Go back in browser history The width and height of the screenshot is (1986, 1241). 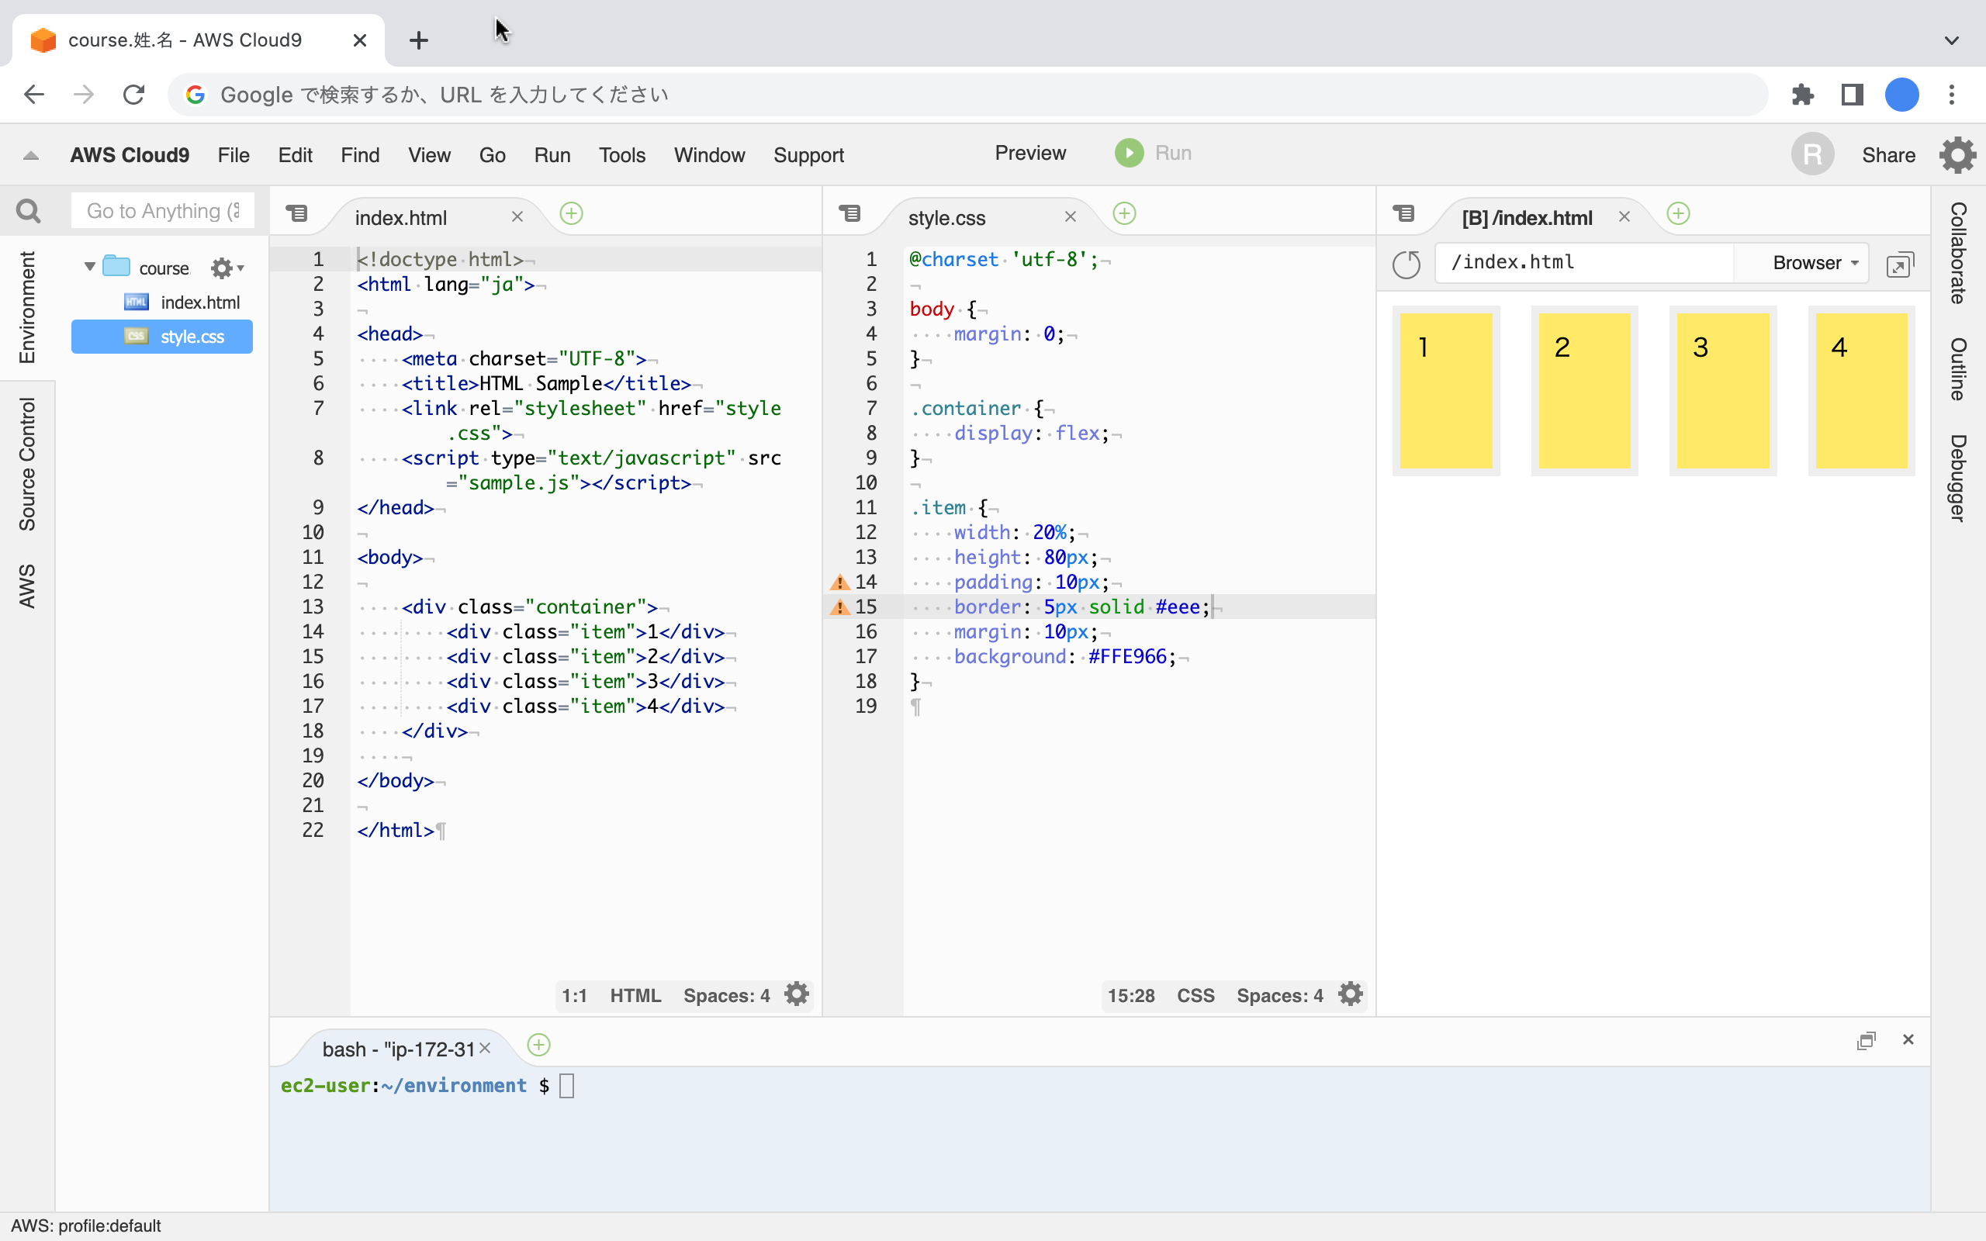[33, 95]
